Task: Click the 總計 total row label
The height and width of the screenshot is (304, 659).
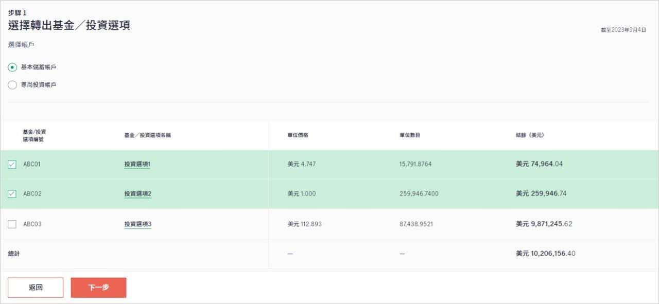Action: click(14, 254)
